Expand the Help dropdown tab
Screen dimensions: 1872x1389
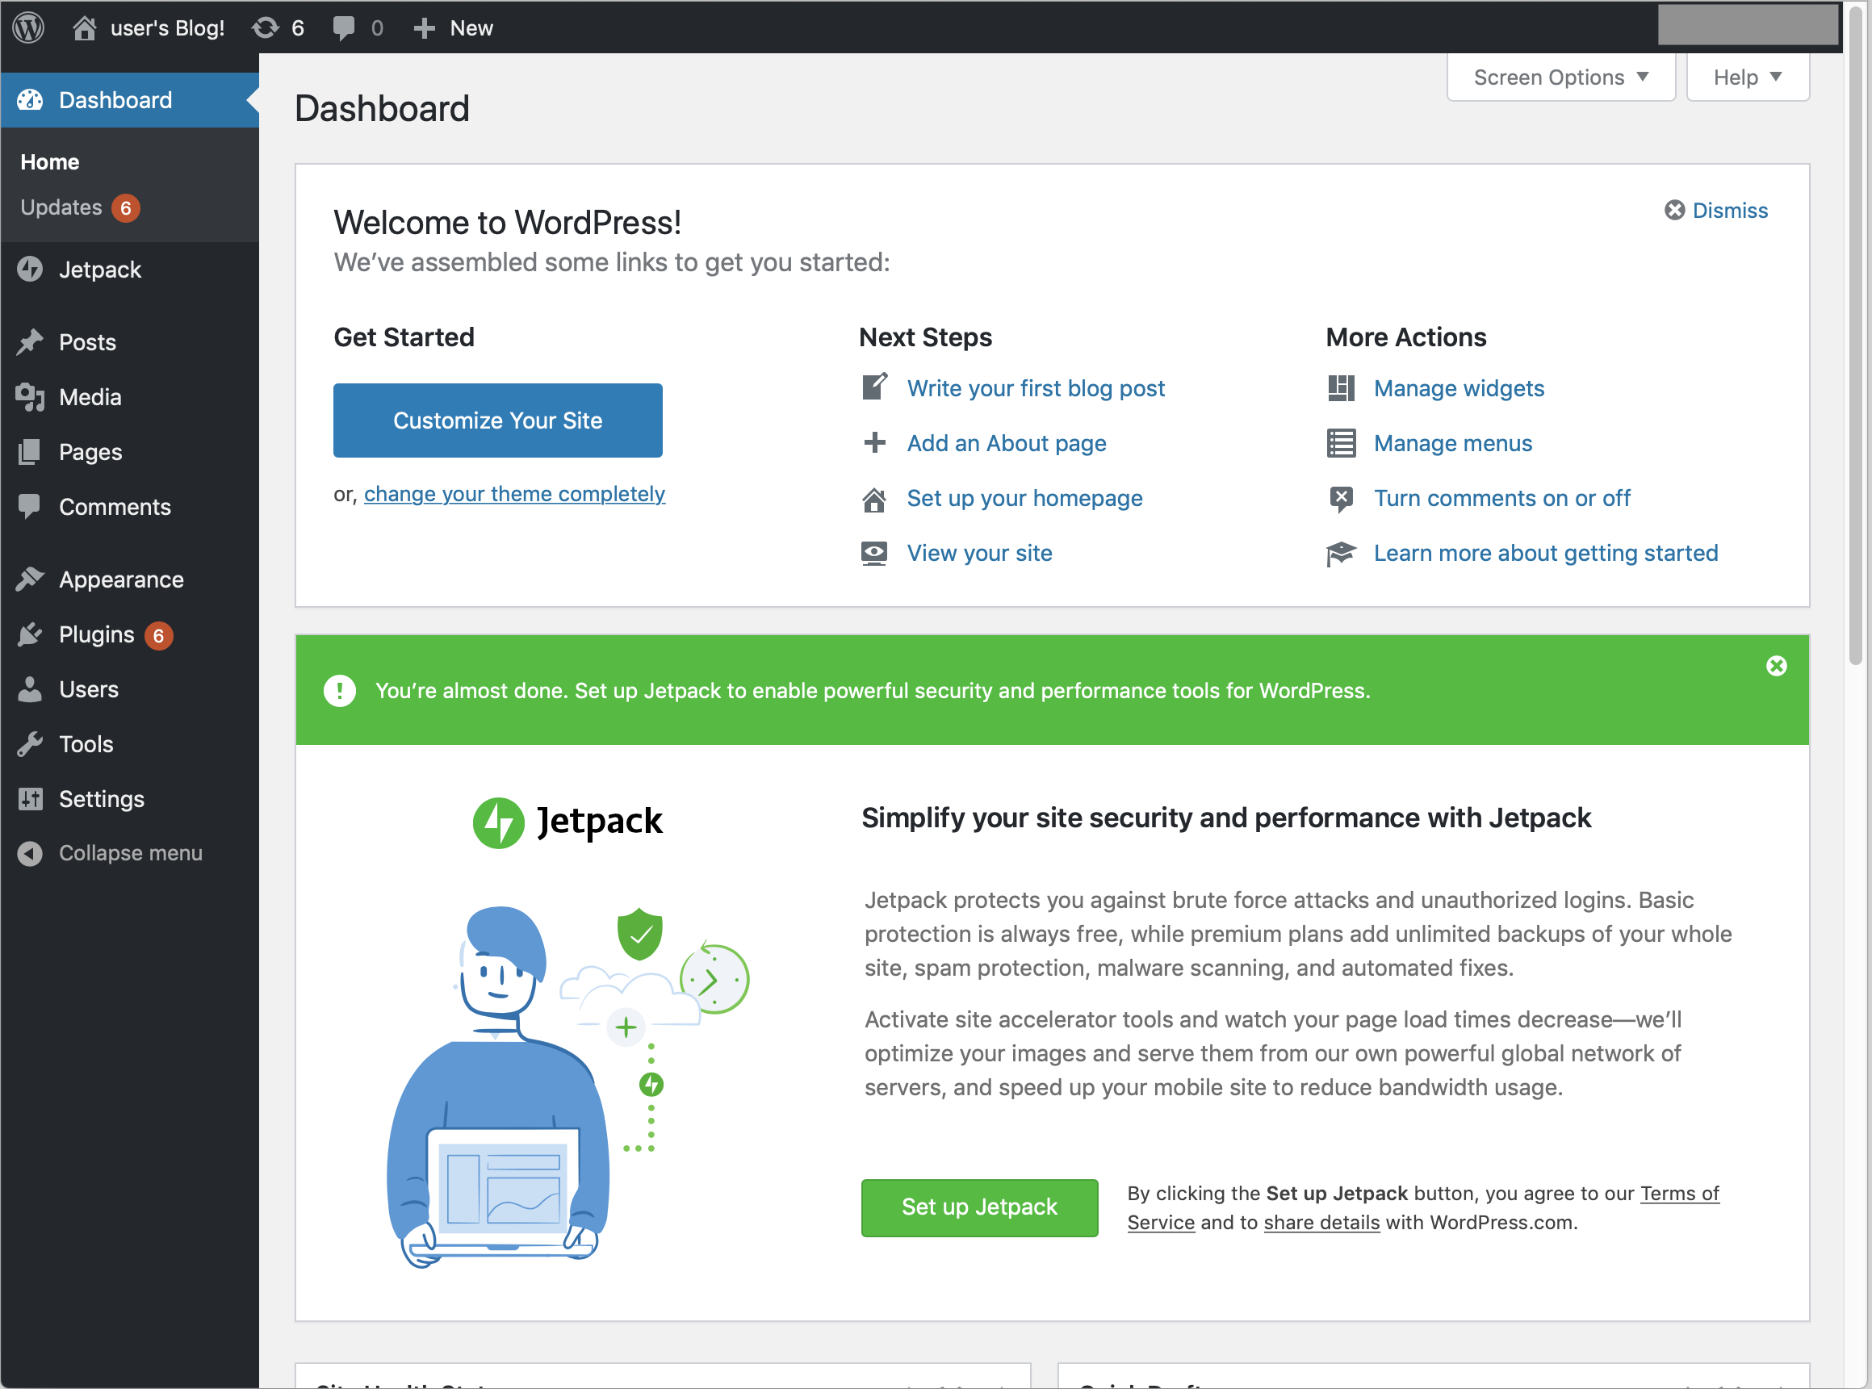click(x=1748, y=77)
